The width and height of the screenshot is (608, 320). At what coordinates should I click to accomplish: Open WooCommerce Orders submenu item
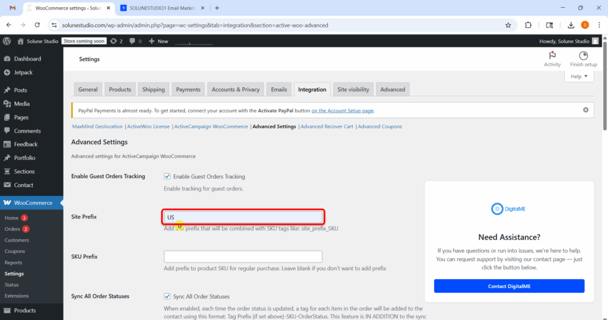[x=12, y=229]
